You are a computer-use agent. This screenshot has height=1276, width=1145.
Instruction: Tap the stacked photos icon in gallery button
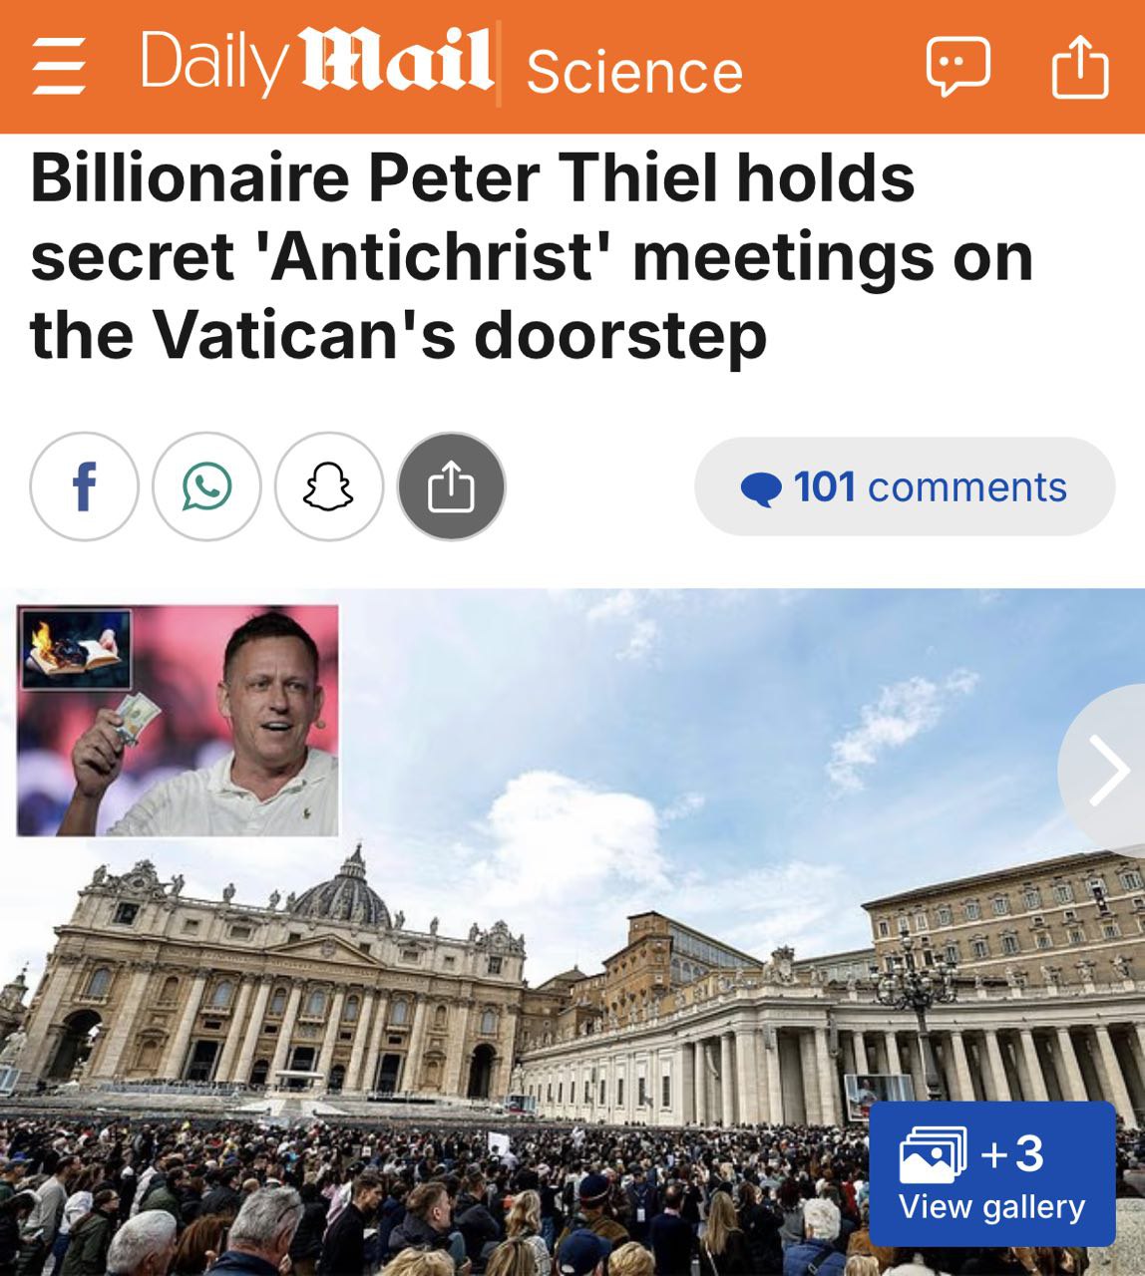(934, 1154)
